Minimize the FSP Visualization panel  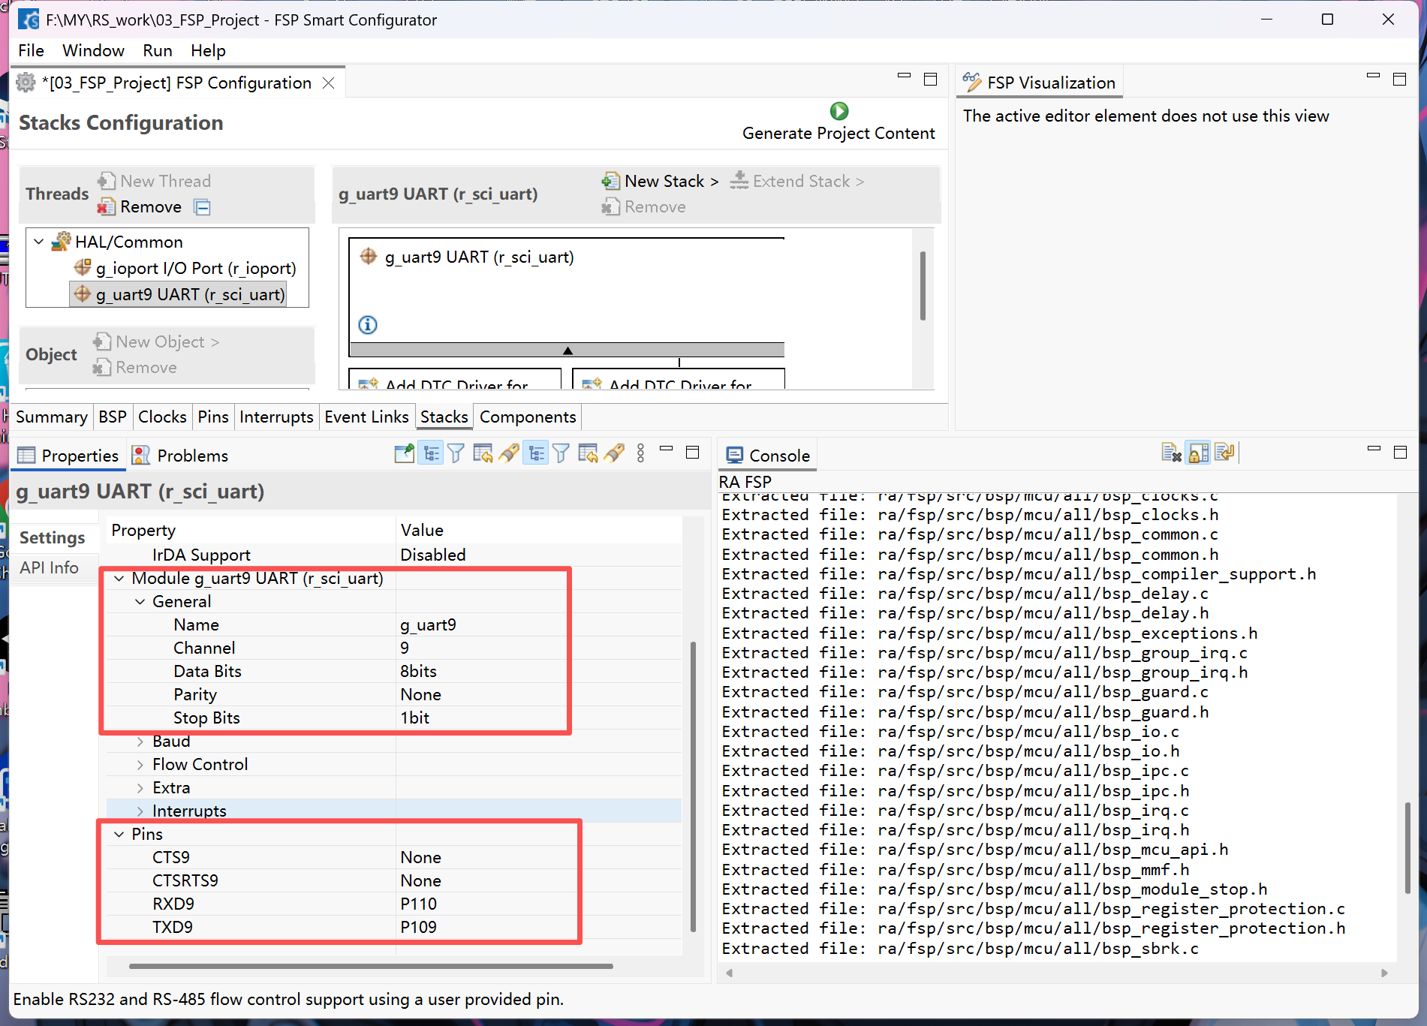1373,77
